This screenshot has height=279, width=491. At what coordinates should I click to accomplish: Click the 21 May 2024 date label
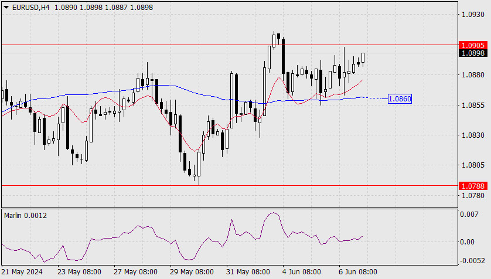[22, 272]
